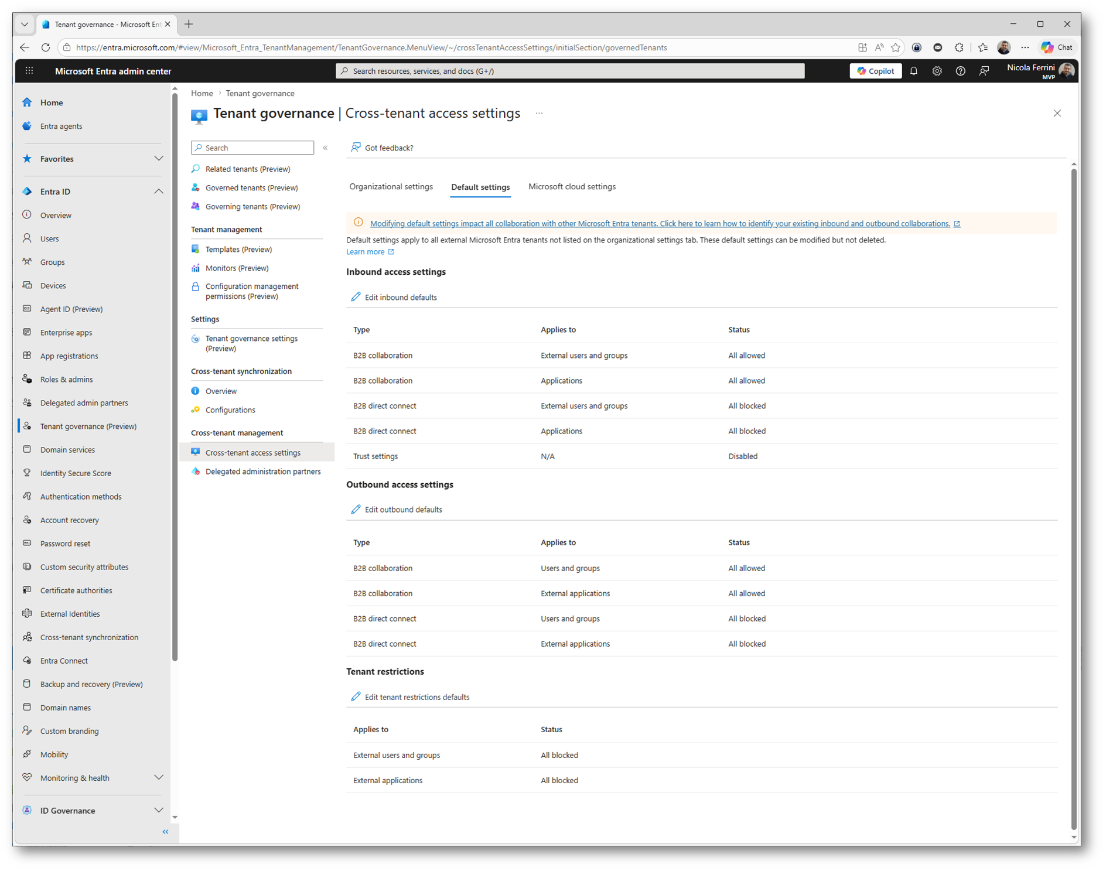Open the Learn more link

[366, 252]
